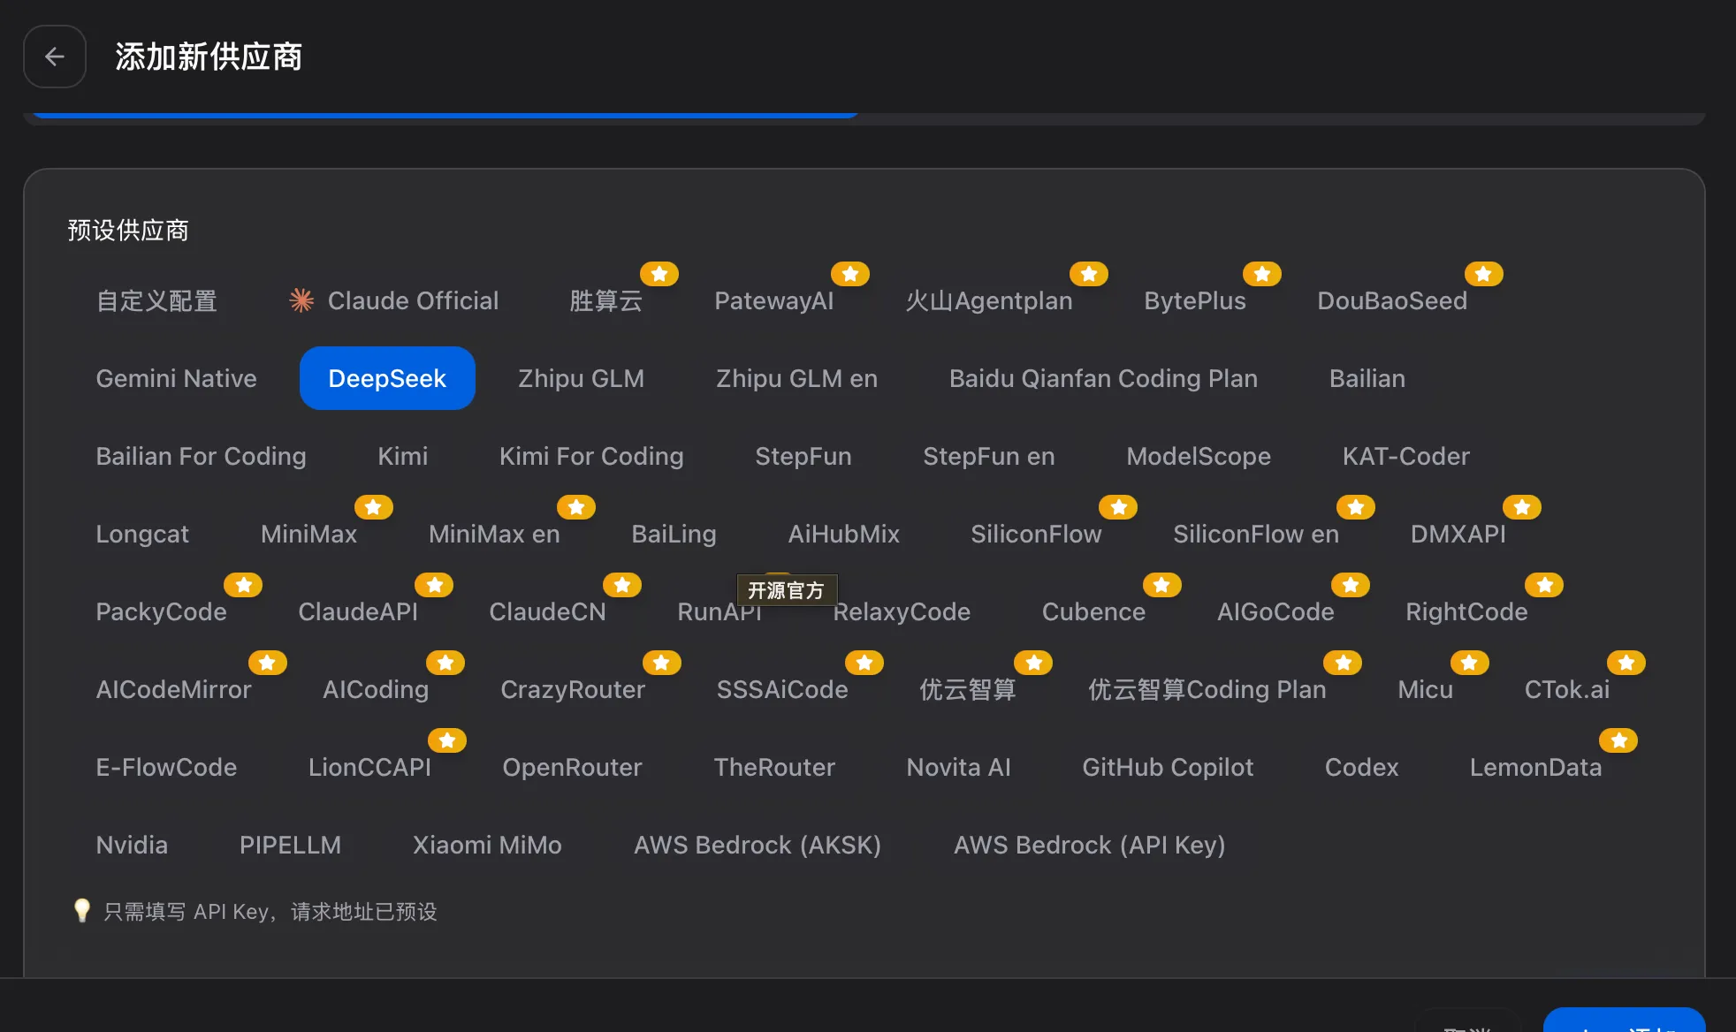1736x1032 pixels.
Task: Choose the Kimi For Coding preset
Action: click(x=591, y=456)
